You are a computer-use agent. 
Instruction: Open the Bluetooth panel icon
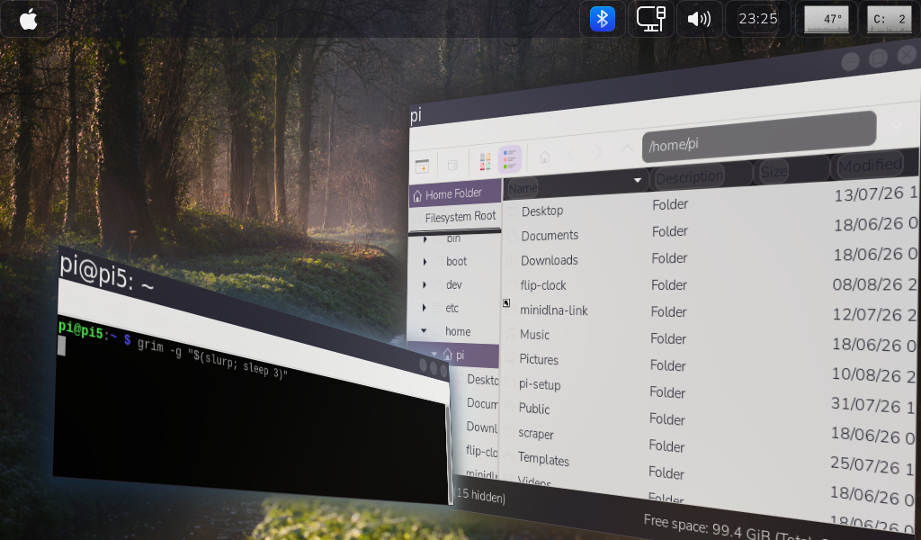pyautogui.click(x=602, y=19)
